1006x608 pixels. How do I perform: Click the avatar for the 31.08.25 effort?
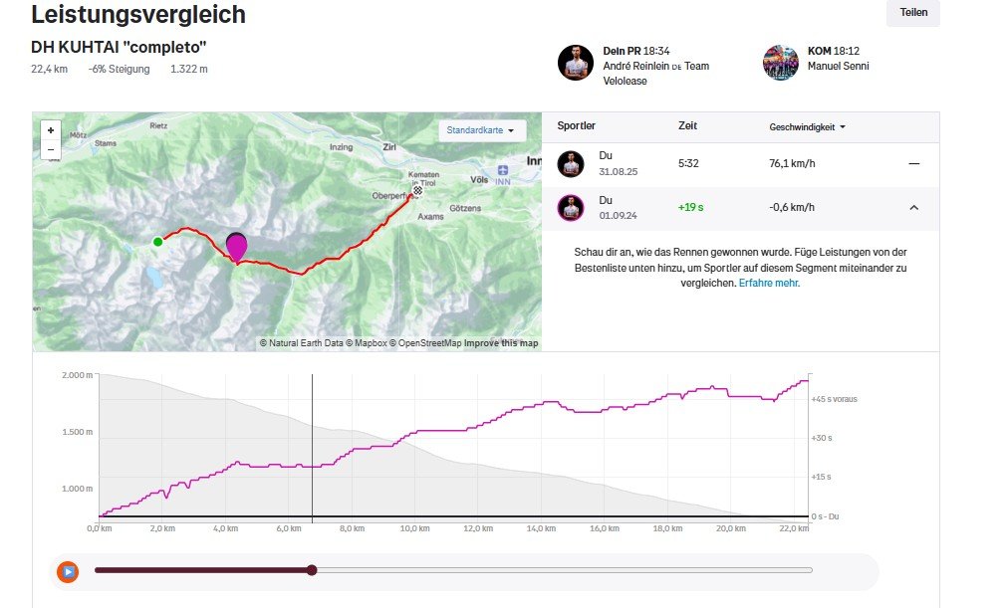pyautogui.click(x=570, y=163)
